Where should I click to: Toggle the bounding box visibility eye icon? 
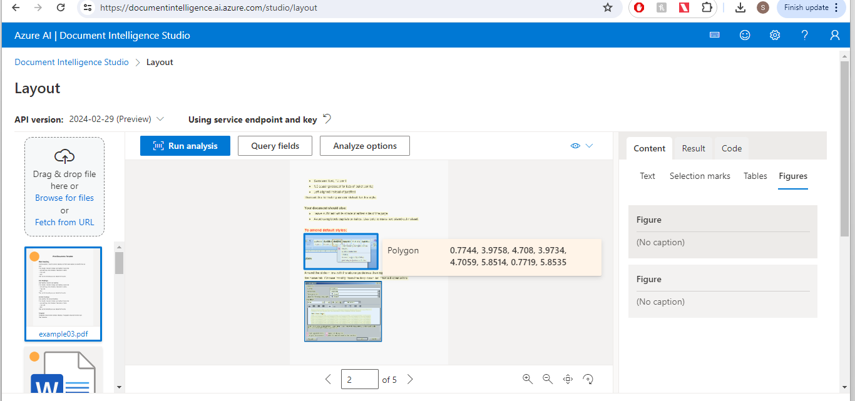tap(575, 145)
